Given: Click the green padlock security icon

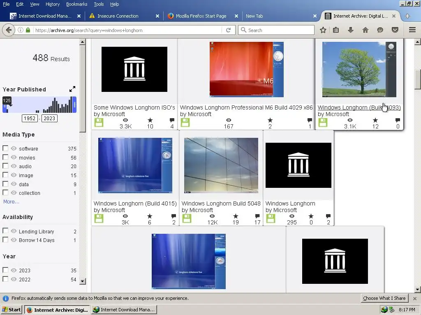Looking at the screenshot, I should [28, 30].
